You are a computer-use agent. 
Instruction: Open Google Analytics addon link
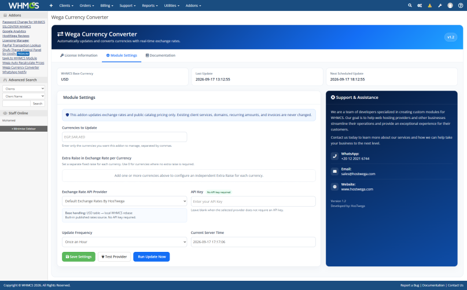[x=14, y=31]
